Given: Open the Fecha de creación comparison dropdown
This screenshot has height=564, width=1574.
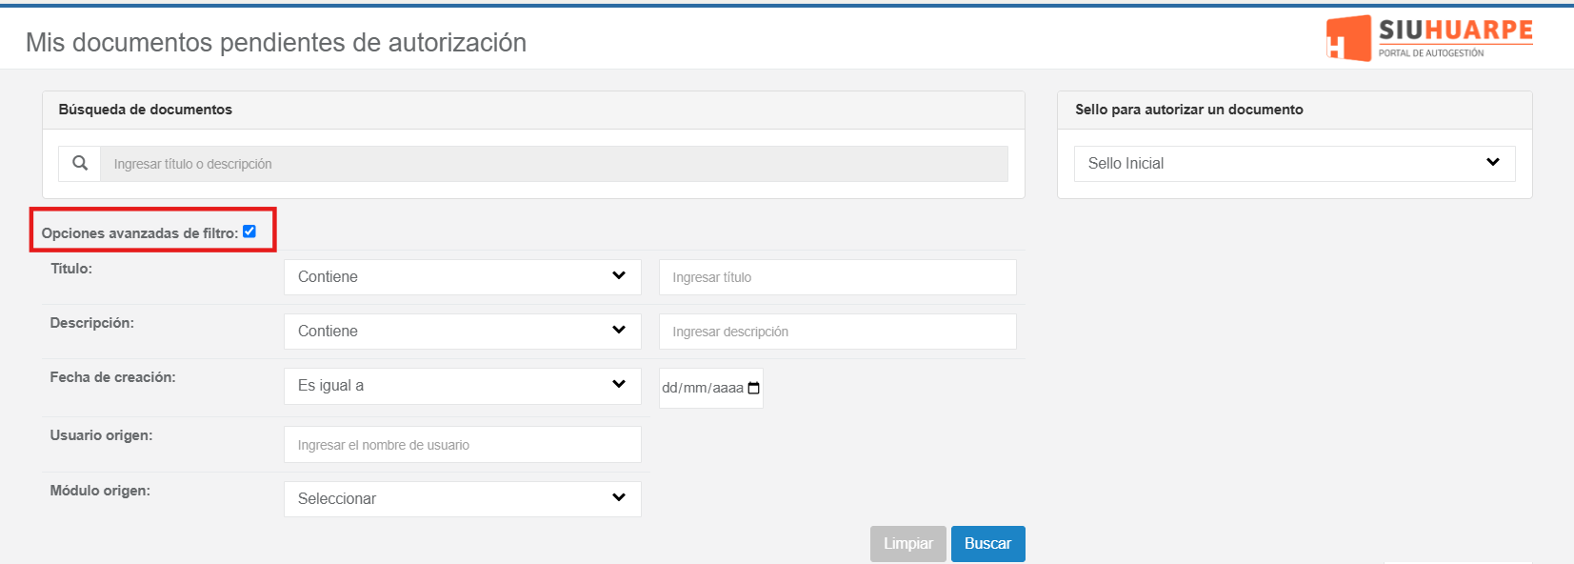Looking at the screenshot, I should point(462,386).
